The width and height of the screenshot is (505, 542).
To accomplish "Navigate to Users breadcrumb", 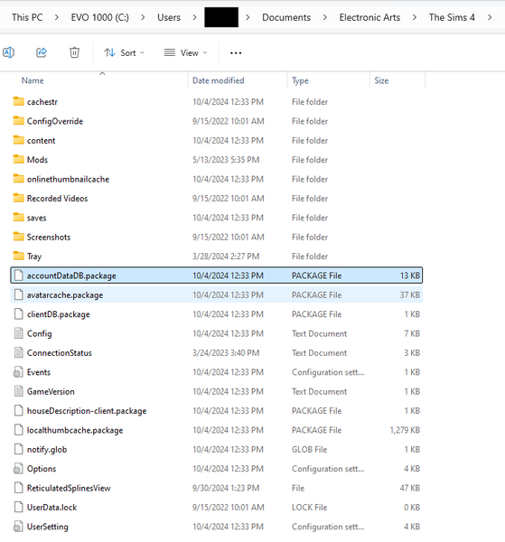I will 169,17.
